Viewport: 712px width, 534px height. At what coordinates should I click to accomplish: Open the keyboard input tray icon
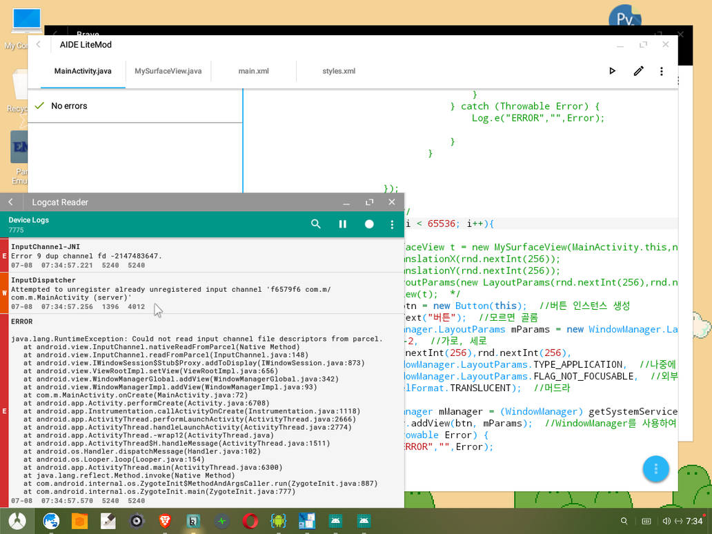pyautogui.click(x=646, y=521)
